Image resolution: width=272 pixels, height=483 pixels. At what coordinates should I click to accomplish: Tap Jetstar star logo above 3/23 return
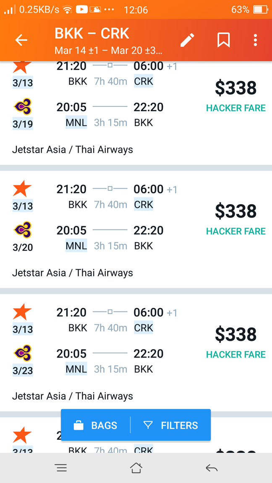pos(22,312)
